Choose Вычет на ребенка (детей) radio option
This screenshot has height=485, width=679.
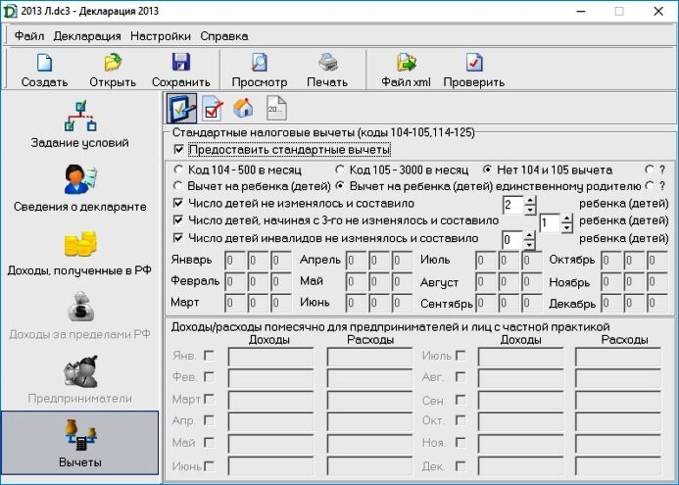177,186
